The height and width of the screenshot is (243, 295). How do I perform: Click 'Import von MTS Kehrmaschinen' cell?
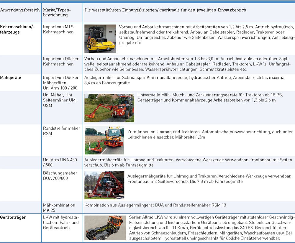click(x=58, y=29)
